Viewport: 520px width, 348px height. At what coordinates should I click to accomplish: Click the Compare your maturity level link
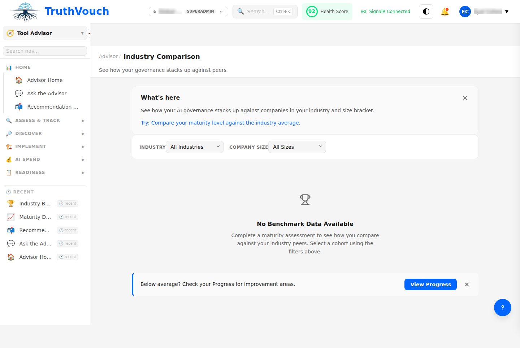click(220, 122)
